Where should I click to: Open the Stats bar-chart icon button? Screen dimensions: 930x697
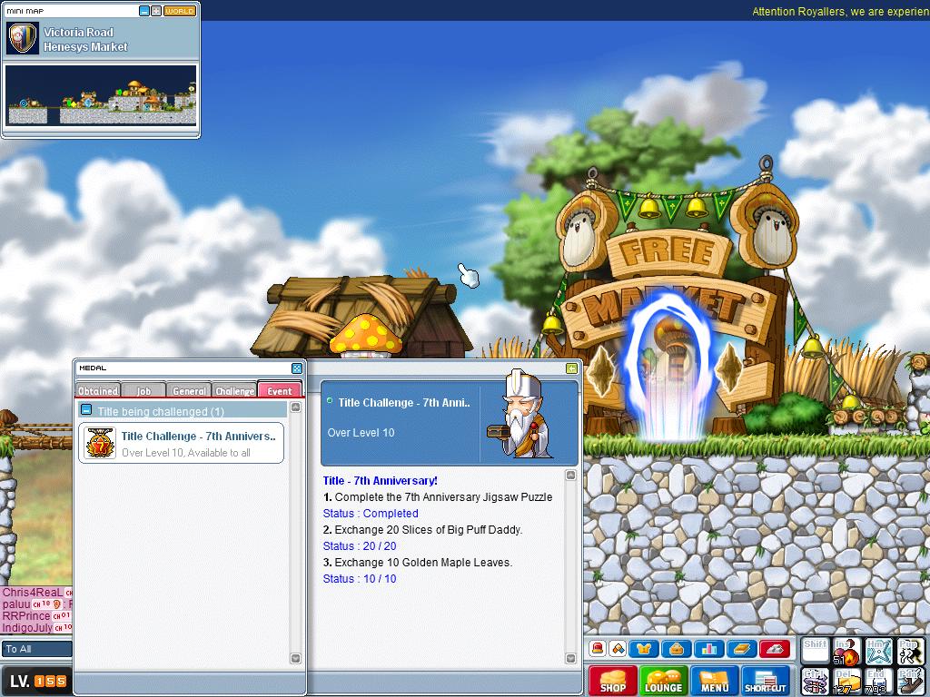coord(708,649)
